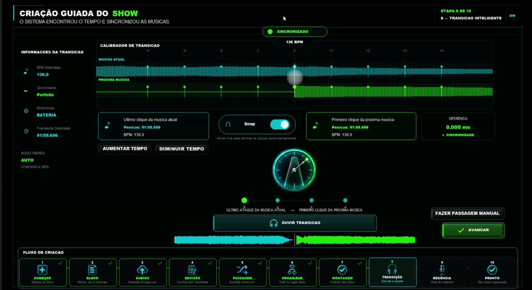The height and width of the screenshot is (290, 532).
Task: Select step dot 4 below the metronome
Action: tap(345, 200)
